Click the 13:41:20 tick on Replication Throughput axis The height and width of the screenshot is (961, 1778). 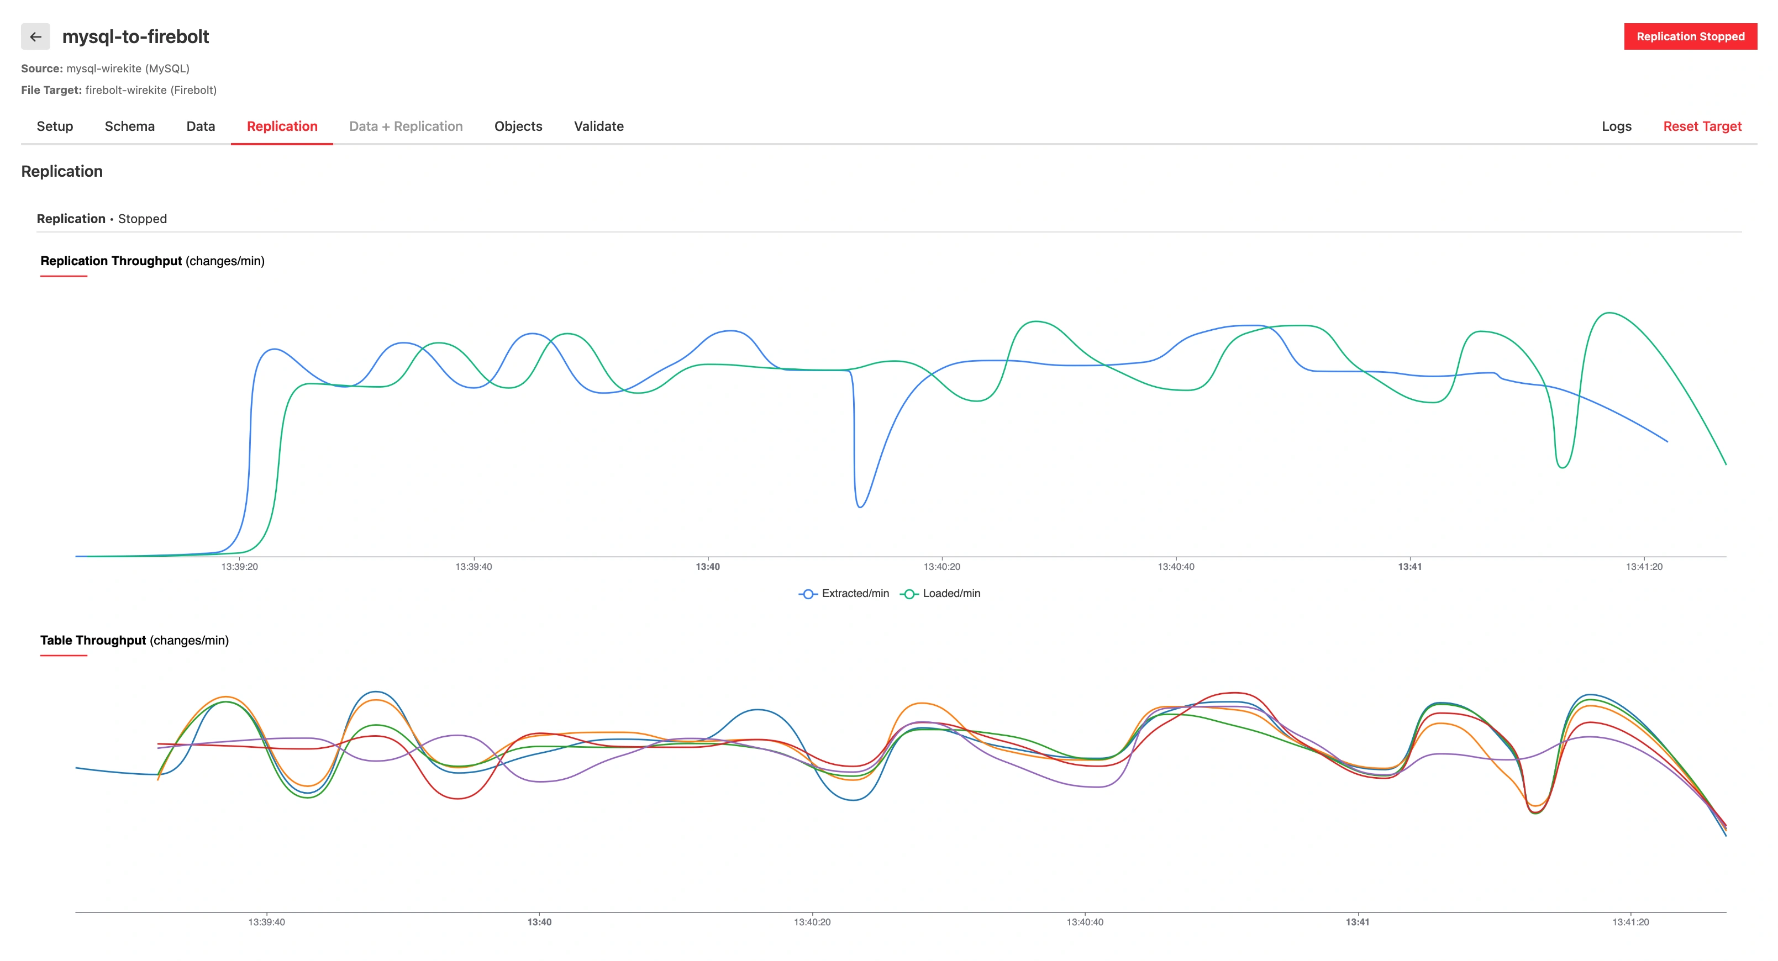coord(1644,567)
